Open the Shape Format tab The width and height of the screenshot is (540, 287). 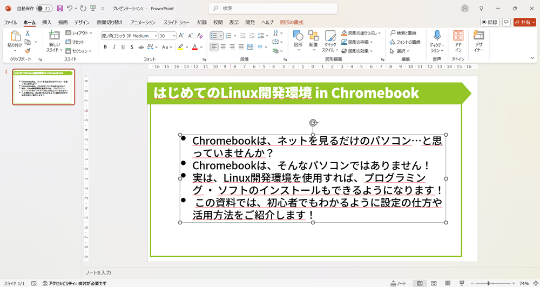(x=292, y=22)
